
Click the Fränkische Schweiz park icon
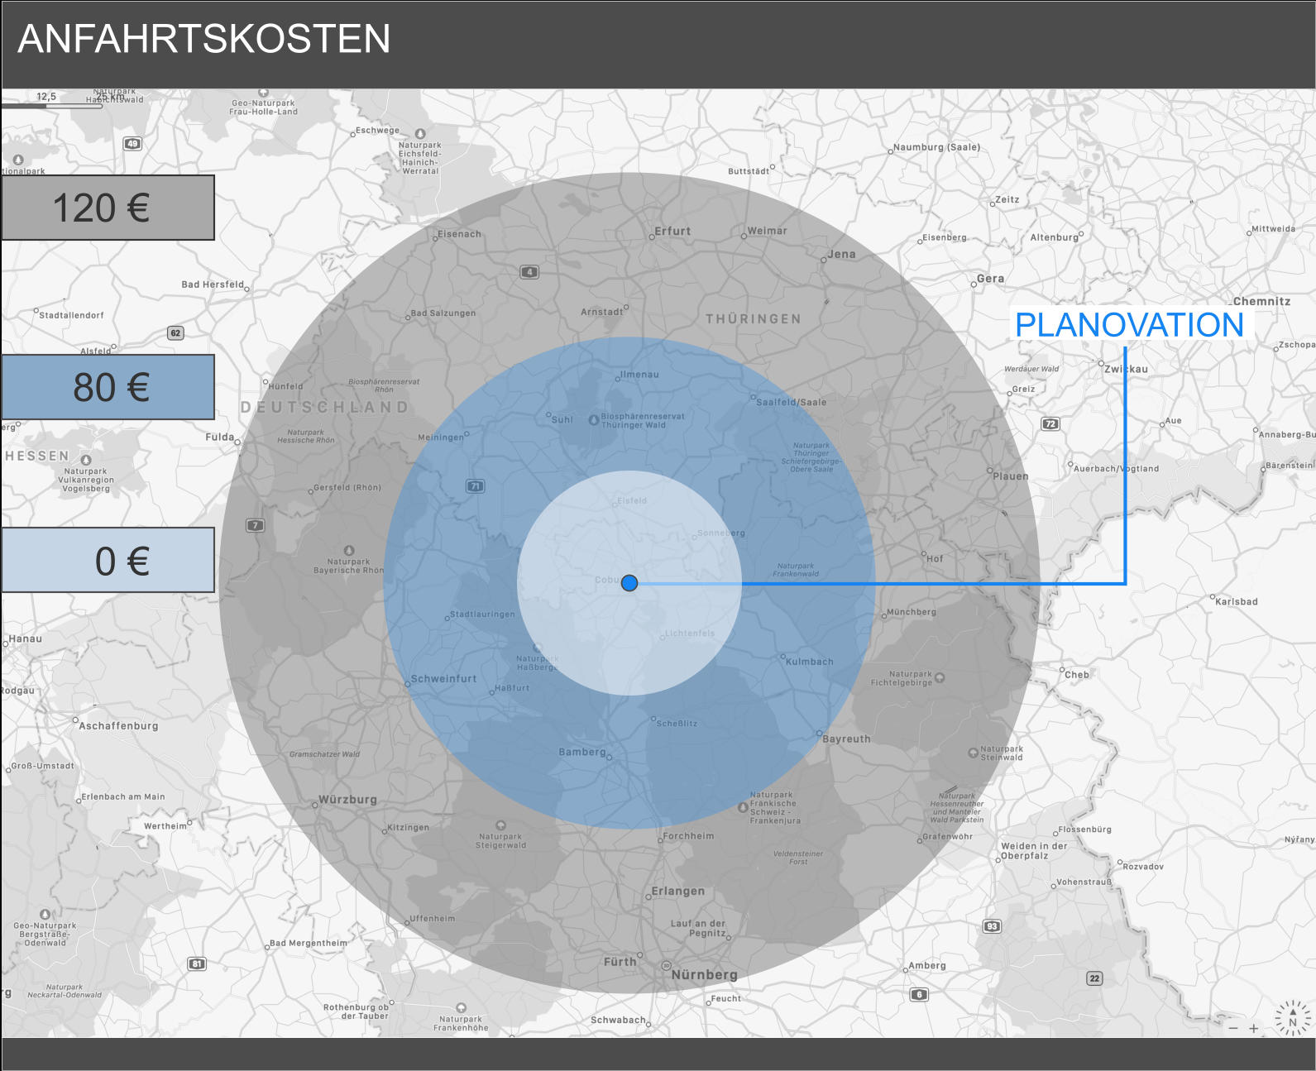742,808
